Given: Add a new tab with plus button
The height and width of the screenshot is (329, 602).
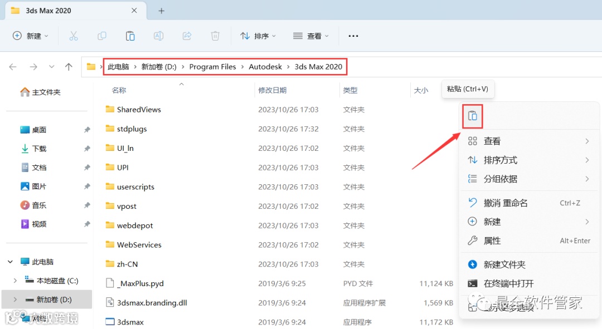Looking at the screenshot, I should tap(162, 11).
